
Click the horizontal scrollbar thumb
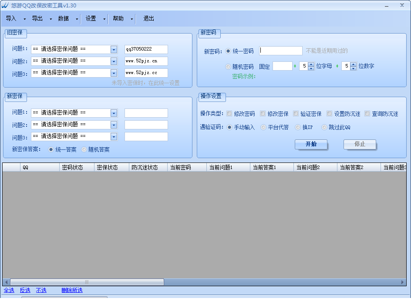(87, 282)
